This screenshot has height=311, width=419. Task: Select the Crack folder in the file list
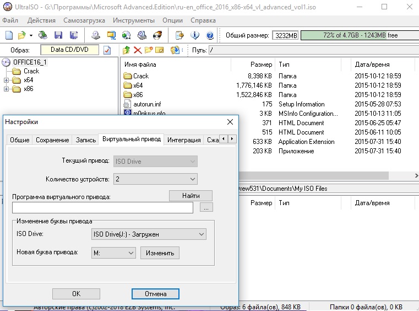(141, 76)
